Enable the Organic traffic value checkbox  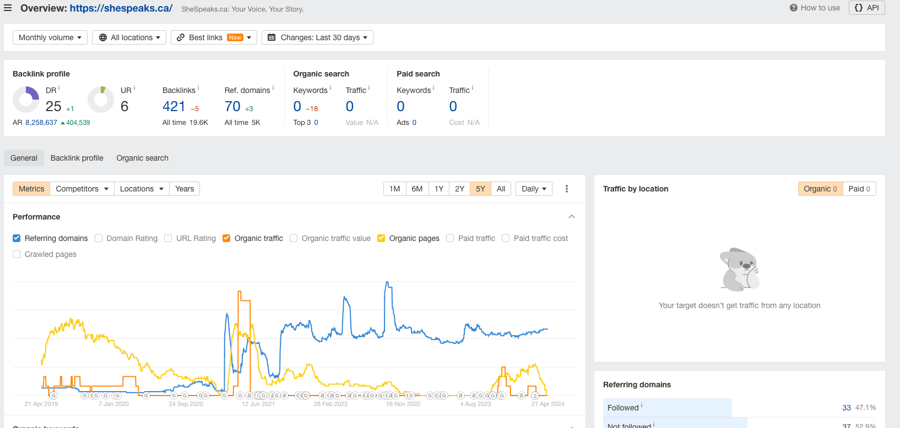pos(294,238)
